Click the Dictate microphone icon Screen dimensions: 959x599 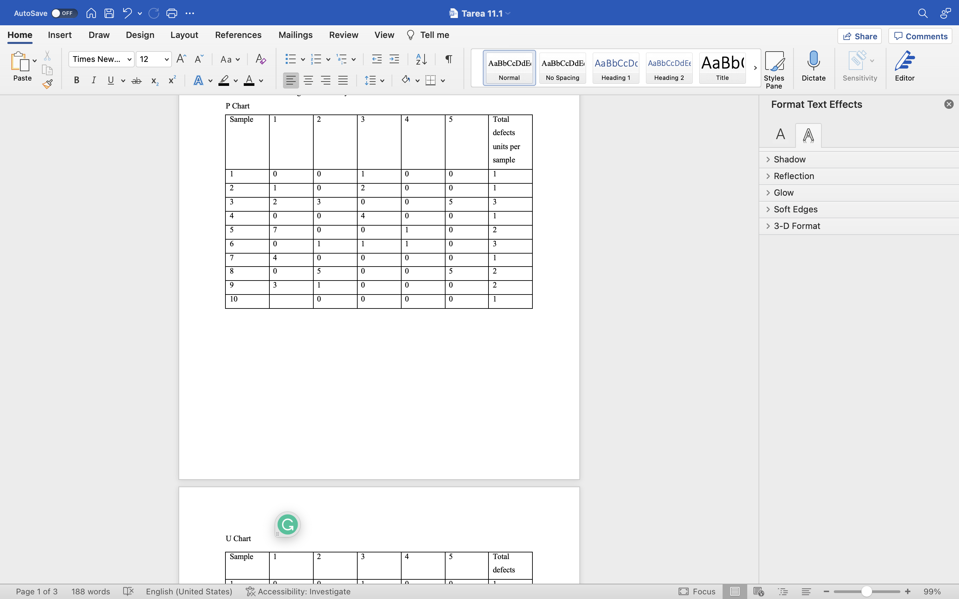[813, 67]
